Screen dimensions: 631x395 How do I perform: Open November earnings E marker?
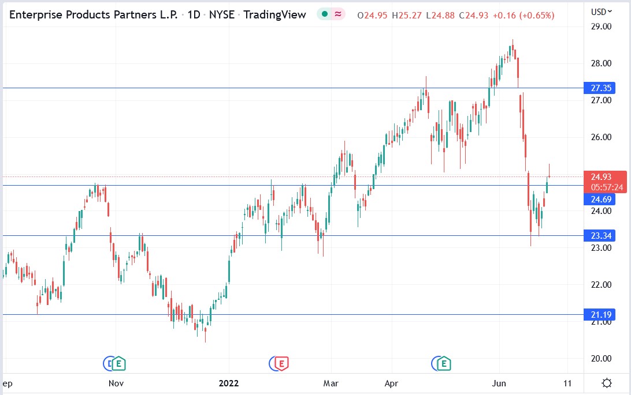pos(119,364)
